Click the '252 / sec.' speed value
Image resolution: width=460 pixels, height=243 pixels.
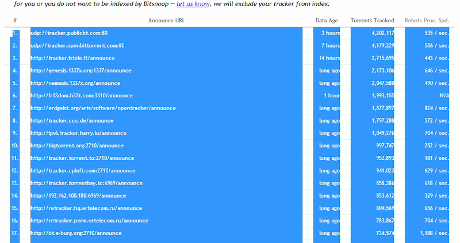[436, 146]
